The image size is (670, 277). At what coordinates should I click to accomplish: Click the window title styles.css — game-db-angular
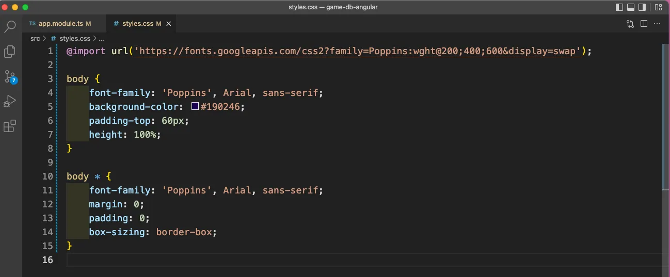(333, 7)
